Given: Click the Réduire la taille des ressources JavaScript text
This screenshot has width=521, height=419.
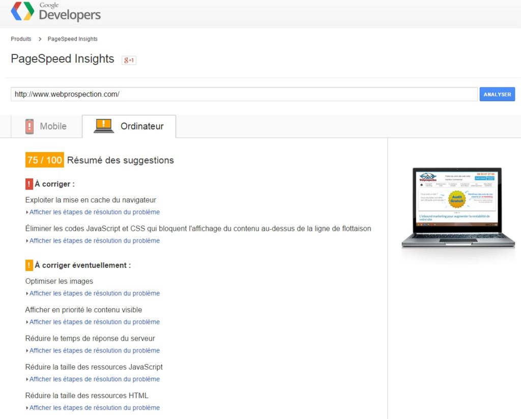Looking at the screenshot, I should coord(94,367).
